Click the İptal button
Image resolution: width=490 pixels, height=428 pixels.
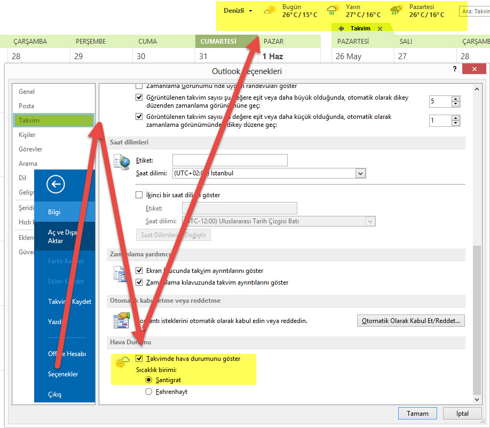[x=462, y=414]
